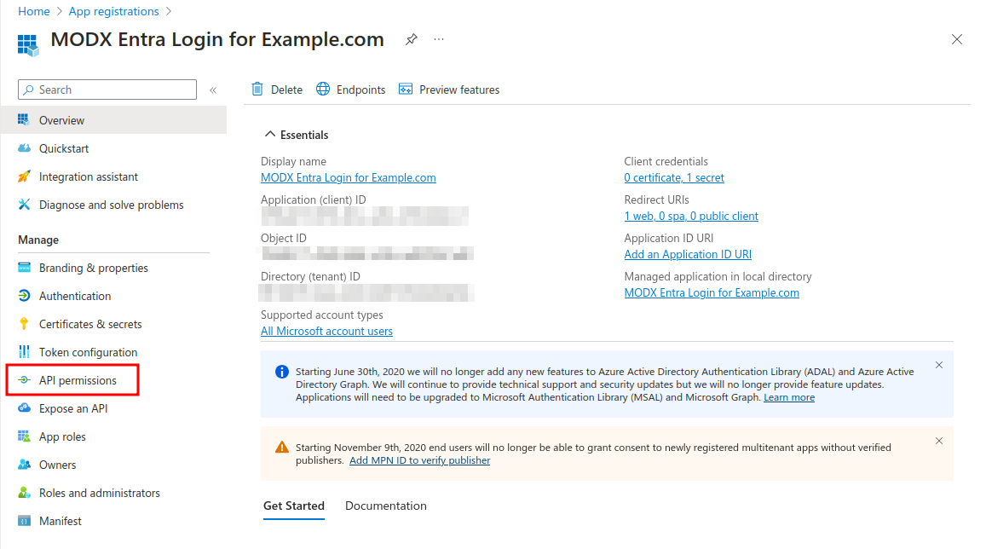Open the Preview features toolbar label
The width and height of the screenshot is (986, 549).
click(459, 90)
